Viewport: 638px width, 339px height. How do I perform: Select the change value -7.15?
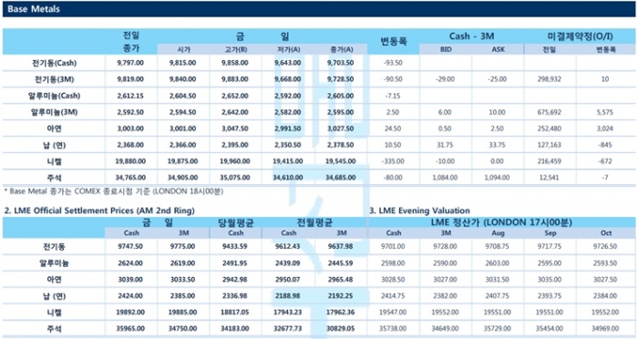393,96
